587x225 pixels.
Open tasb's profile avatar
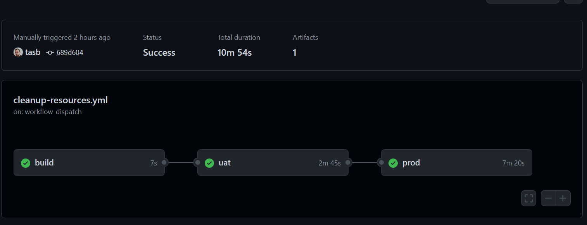point(17,52)
